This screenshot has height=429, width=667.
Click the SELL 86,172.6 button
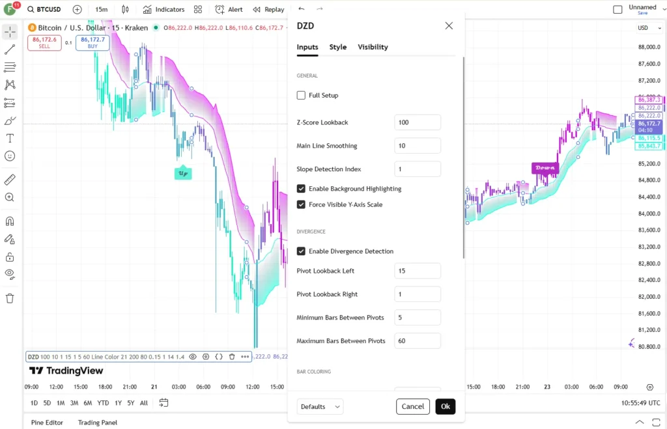click(x=44, y=42)
